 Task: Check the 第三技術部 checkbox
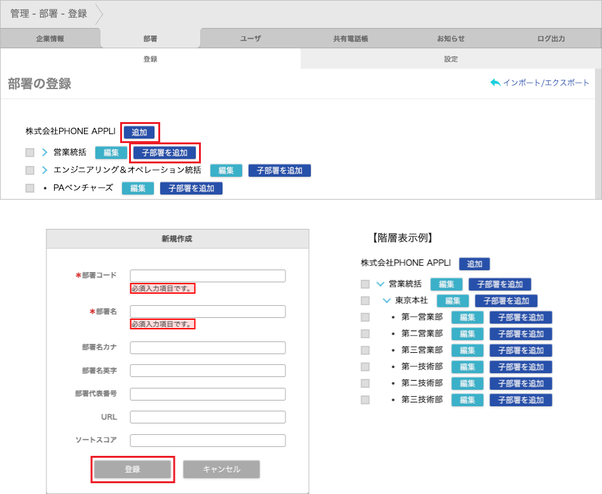pos(365,399)
